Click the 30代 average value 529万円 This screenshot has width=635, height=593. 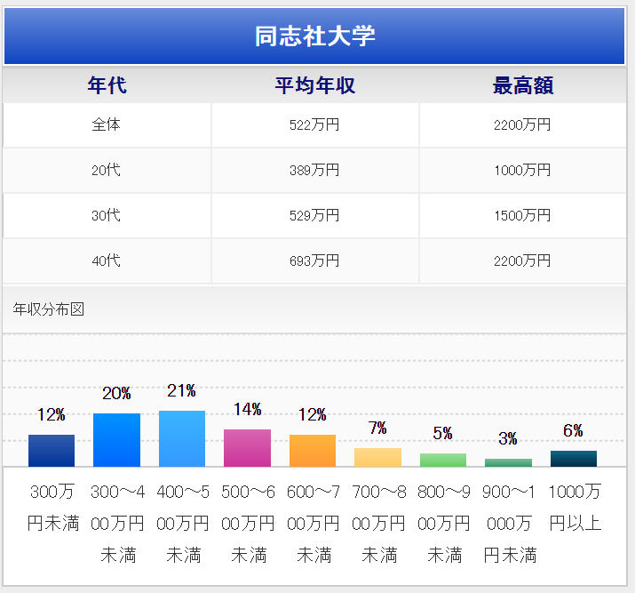(315, 216)
